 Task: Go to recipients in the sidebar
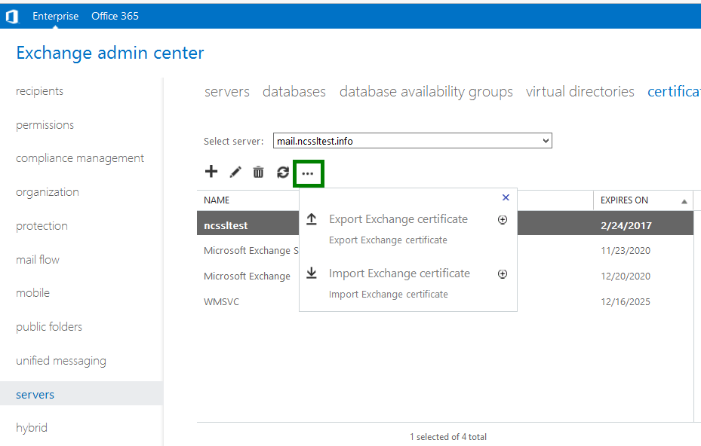pos(39,91)
